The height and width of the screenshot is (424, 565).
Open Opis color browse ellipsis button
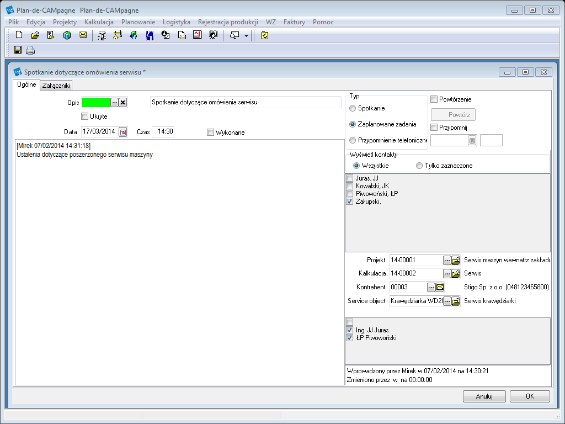(115, 102)
